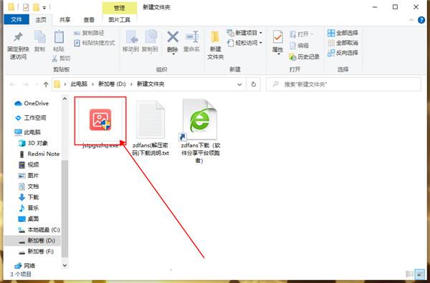This screenshot has width=430, height=283.
Task: Open 文档 folder in navigation pane
Action: [x=29, y=187]
